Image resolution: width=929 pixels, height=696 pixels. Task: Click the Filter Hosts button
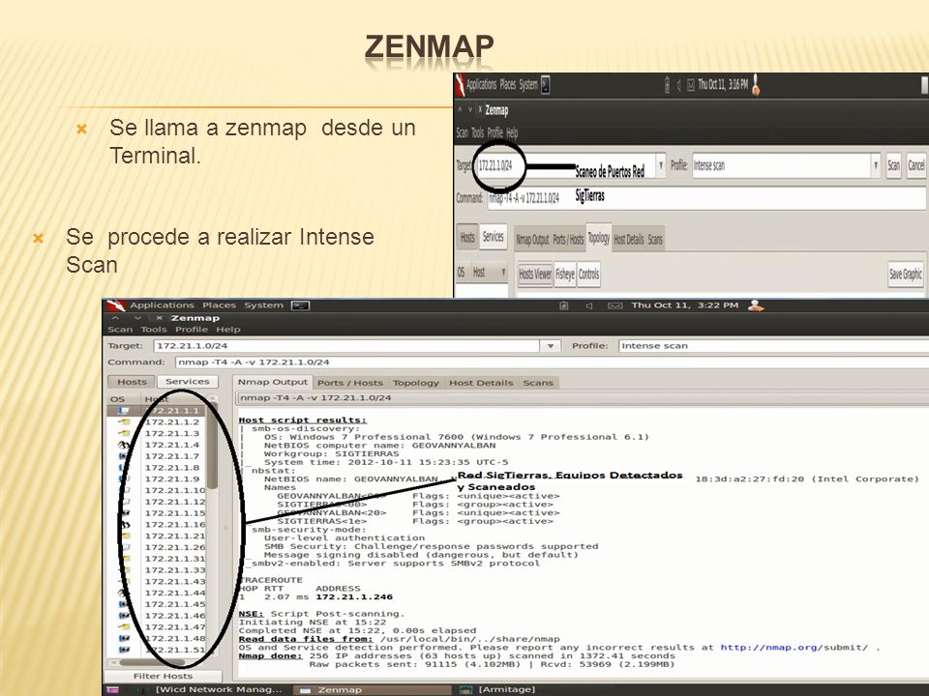click(163, 676)
